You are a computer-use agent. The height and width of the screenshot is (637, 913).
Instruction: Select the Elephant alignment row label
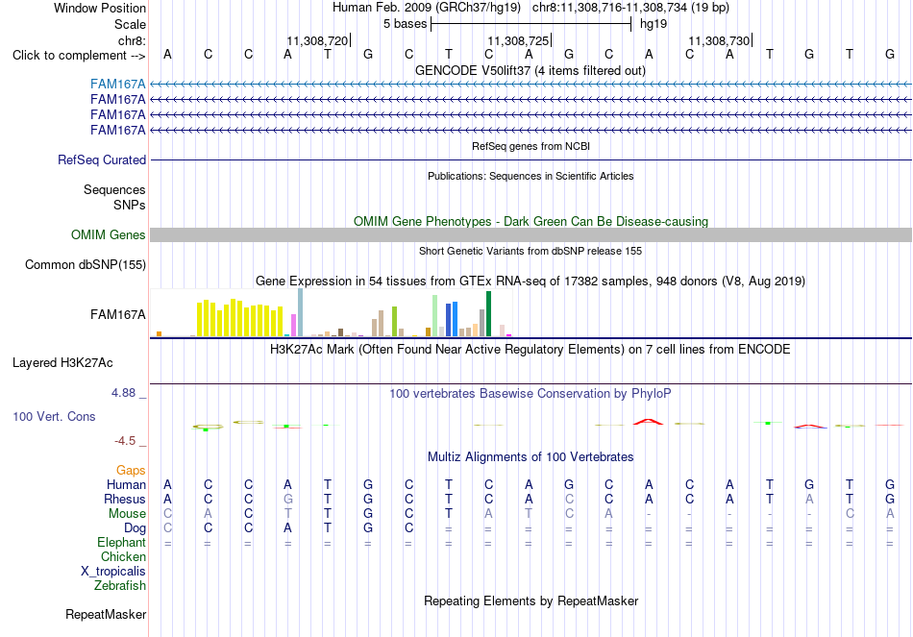tap(121, 542)
